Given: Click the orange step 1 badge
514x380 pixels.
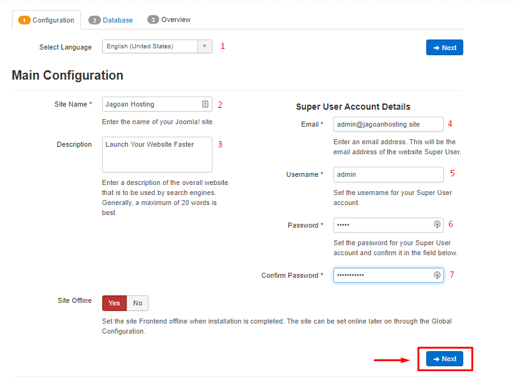Looking at the screenshot, I should [x=24, y=20].
